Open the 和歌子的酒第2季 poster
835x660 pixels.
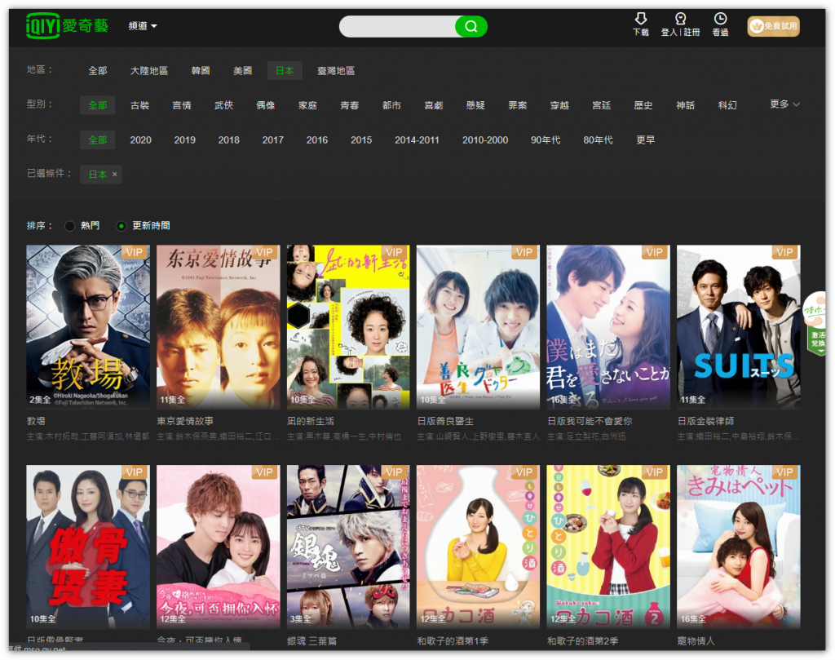click(608, 547)
